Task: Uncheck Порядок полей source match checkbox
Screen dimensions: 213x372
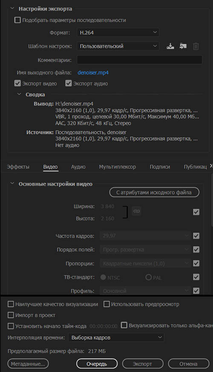Action: point(196,250)
